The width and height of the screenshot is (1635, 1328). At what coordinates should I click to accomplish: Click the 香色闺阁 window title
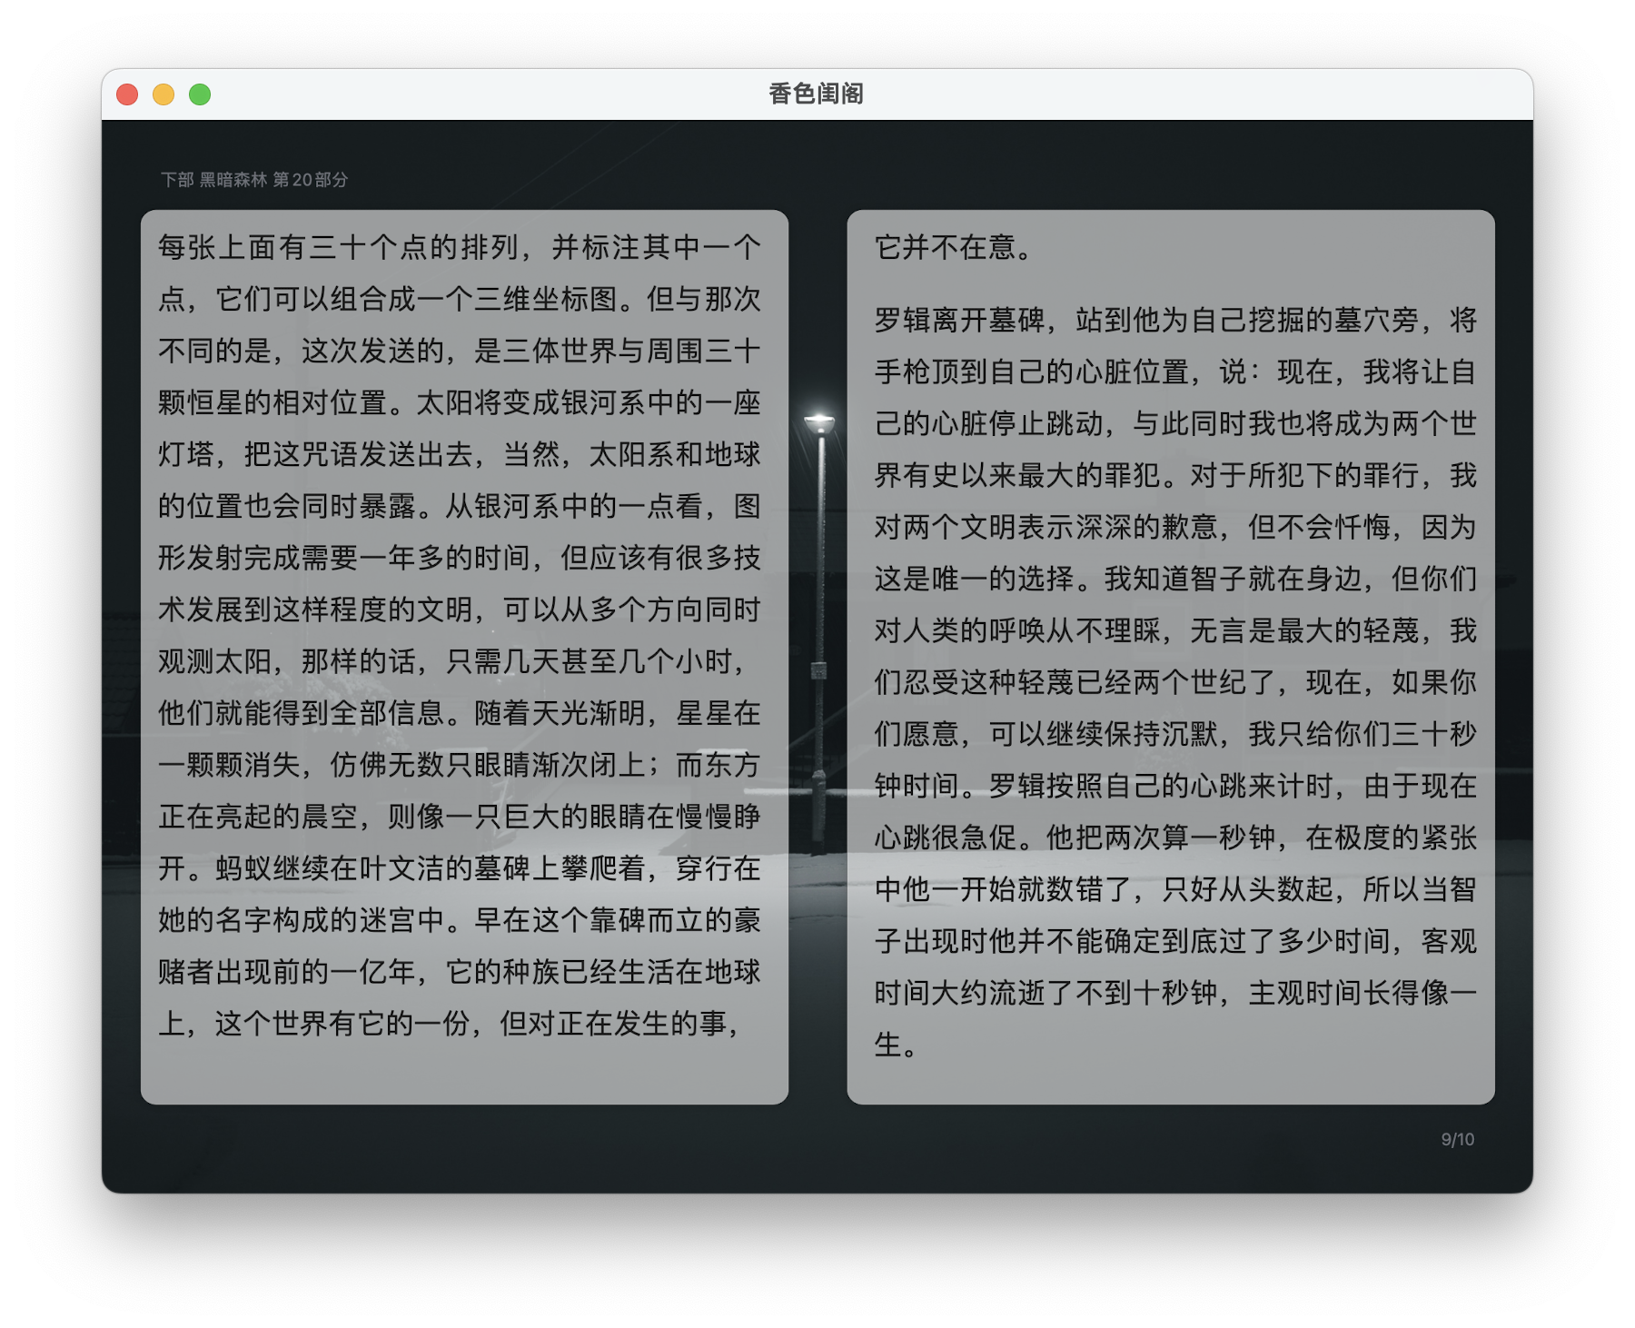point(816,94)
